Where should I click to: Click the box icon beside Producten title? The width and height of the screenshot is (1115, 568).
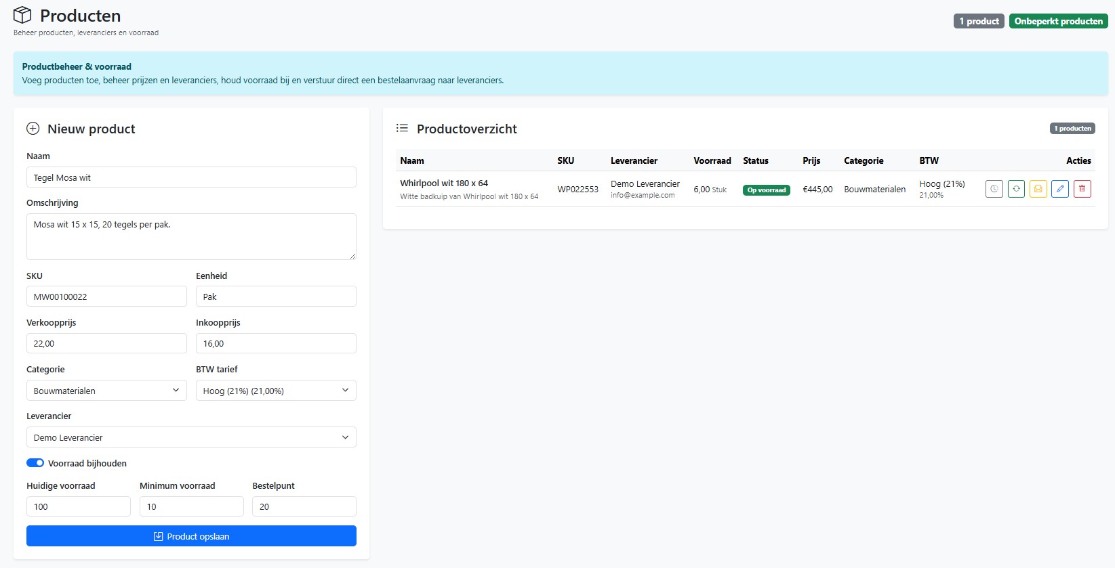(22, 15)
